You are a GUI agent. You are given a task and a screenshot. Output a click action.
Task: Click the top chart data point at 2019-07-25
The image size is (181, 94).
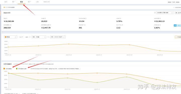pyautogui.click(x=38, y=46)
